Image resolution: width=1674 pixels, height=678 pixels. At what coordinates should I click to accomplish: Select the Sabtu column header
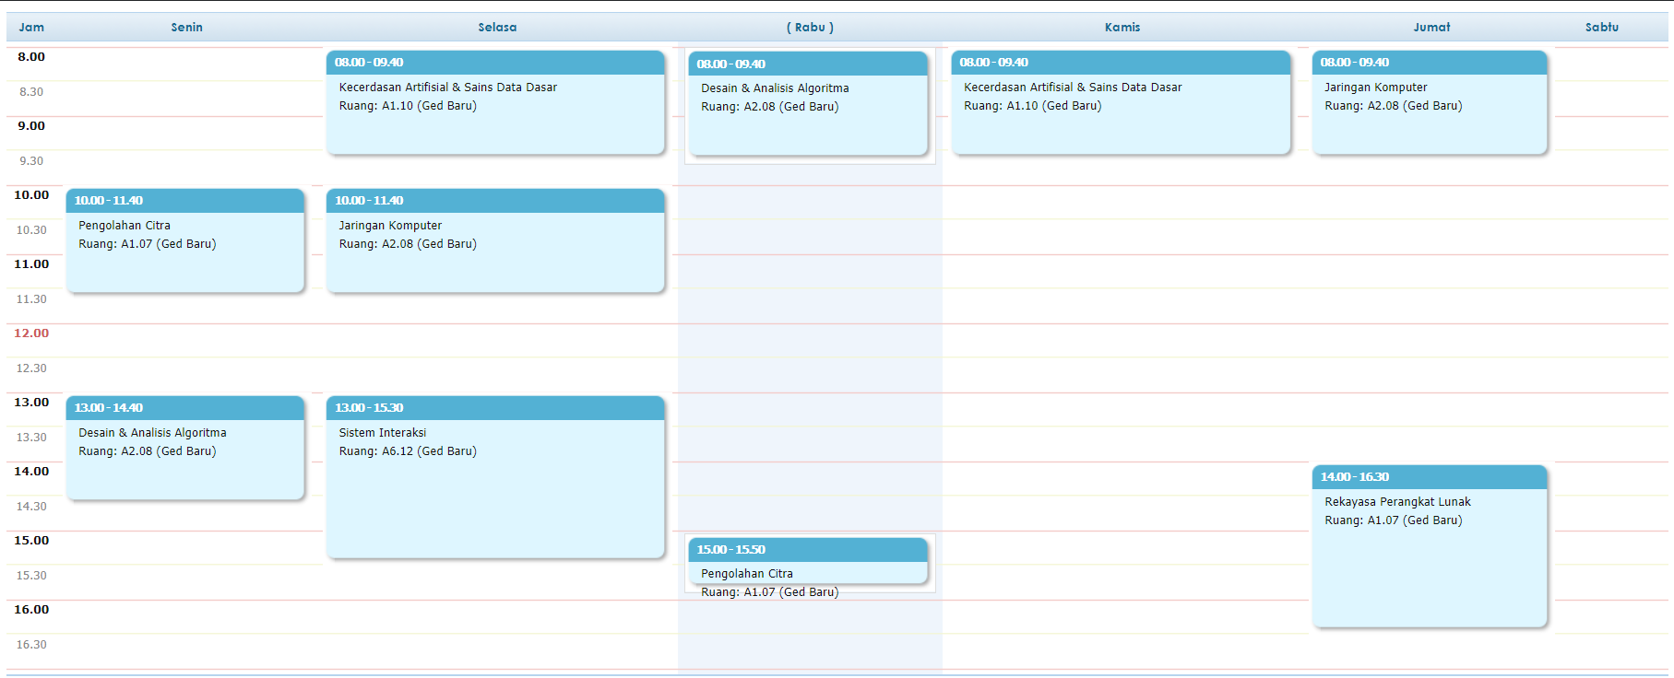pyautogui.click(x=1602, y=28)
